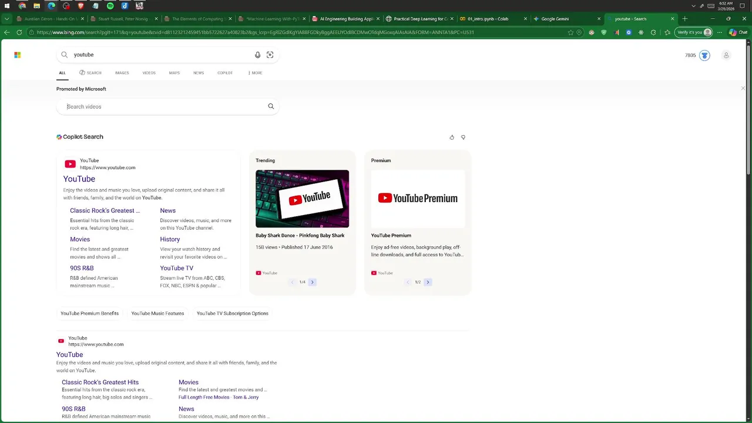Click the Trending YouTube keyboard thumbnail

302,199
